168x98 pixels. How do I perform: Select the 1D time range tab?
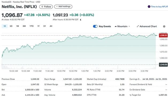pyautogui.click(x=5, y=26)
